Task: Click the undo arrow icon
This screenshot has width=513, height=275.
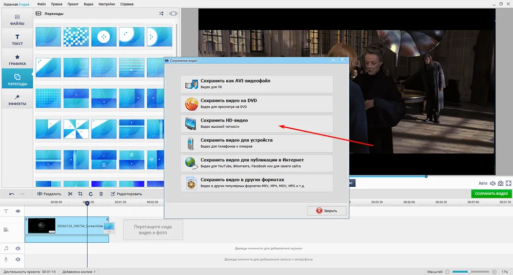Action: (x=11, y=194)
